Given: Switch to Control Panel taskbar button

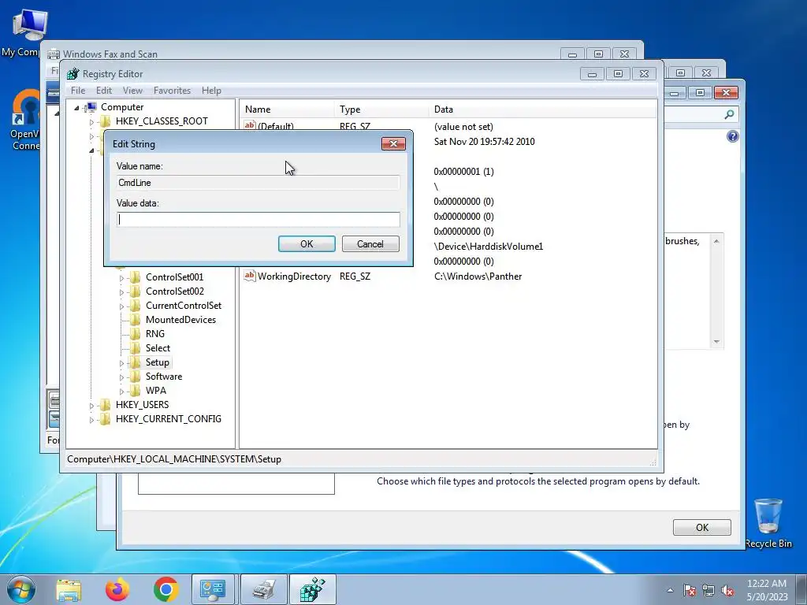Looking at the screenshot, I should point(213,589).
